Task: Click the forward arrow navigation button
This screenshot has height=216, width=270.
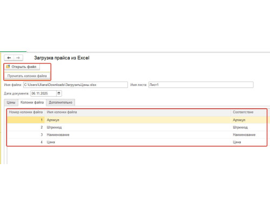Action: [18, 58]
